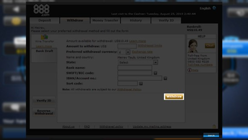Open the Withdrawal limits link

pyautogui.click(x=150, y=46)
